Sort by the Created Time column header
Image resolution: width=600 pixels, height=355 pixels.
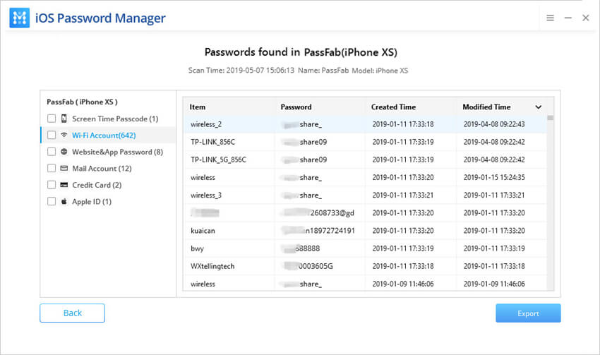(393, 107)
